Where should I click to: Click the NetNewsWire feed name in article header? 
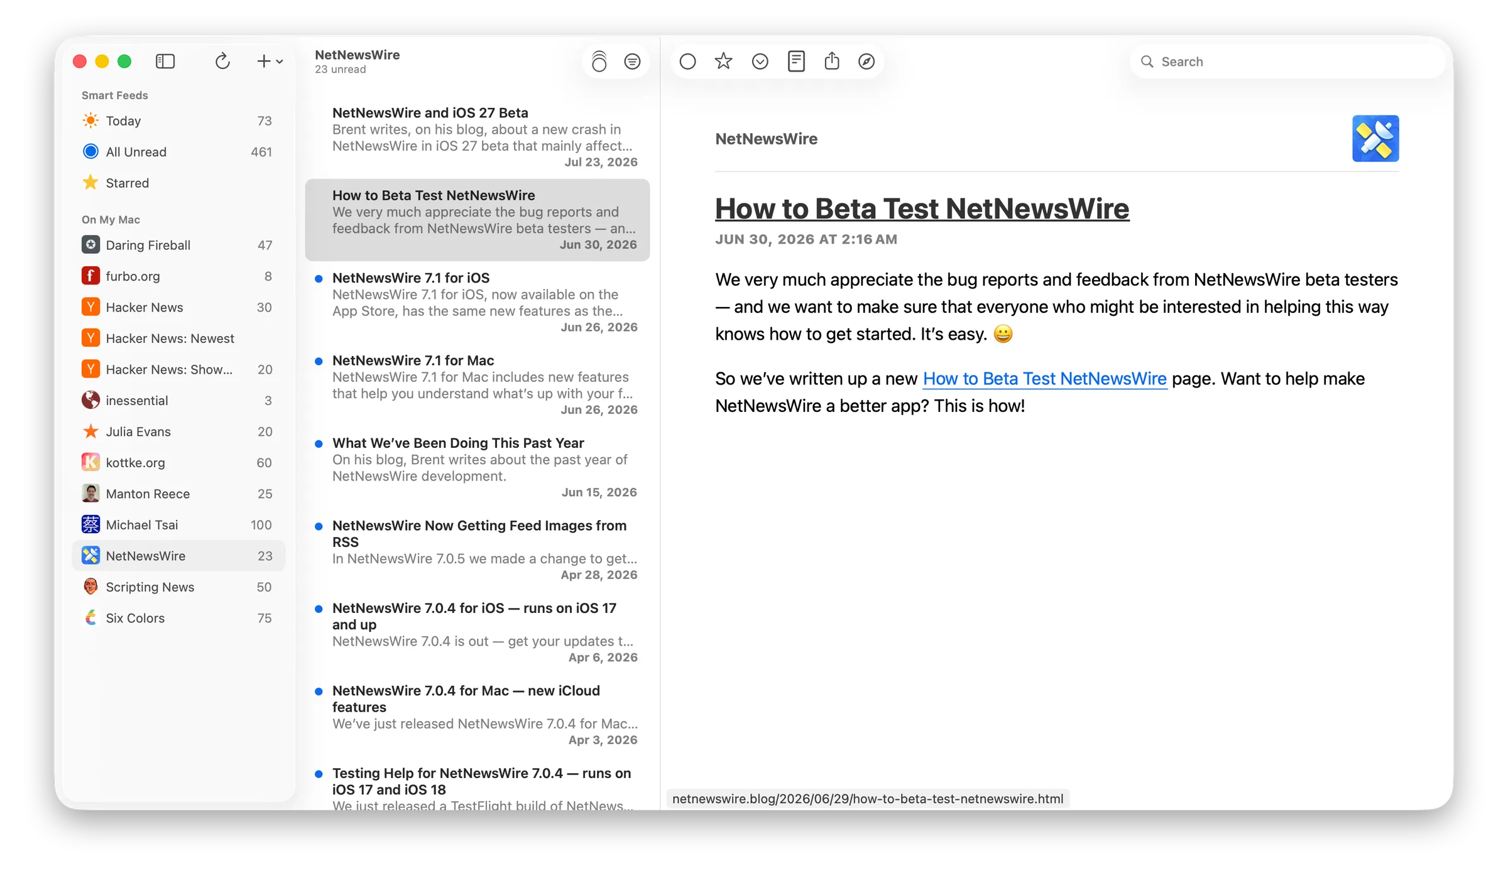click(x=766, y=139)
